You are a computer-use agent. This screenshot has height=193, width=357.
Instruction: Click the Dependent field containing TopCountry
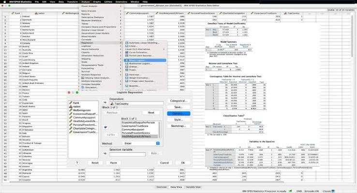pyautogui.click(x=136, y=104)
